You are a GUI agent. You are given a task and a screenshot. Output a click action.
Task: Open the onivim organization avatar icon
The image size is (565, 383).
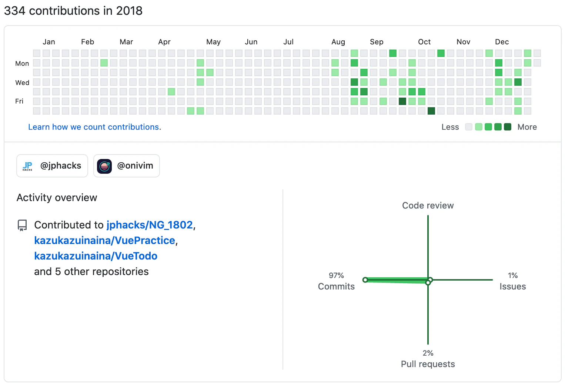click(x=104, y=166)
